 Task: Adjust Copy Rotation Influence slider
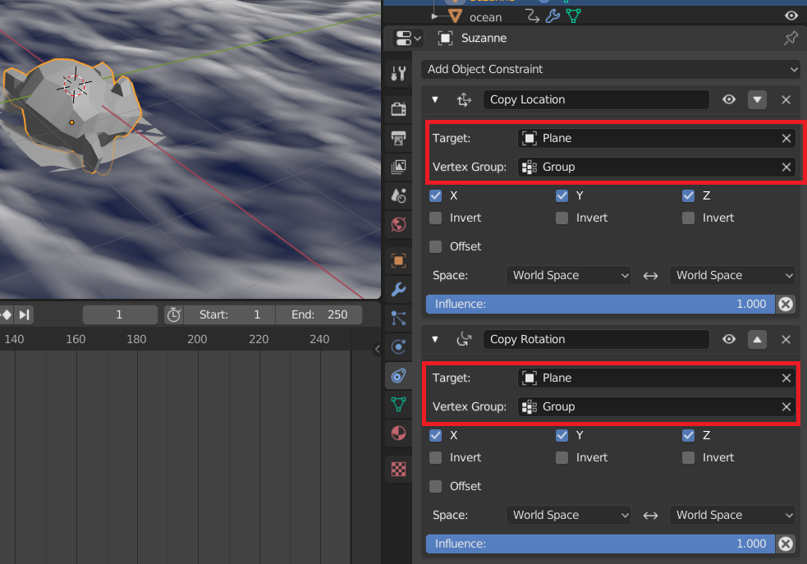click(600, 544)
